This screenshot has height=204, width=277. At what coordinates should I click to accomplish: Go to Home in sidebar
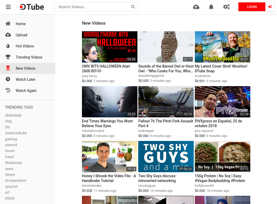pos(27,24)
